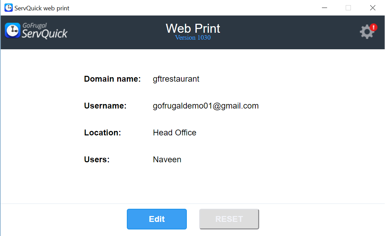The height and width of the screenshot is (236, 385).
Task: Click the red alert badge on gear
Action: point(374,28)
